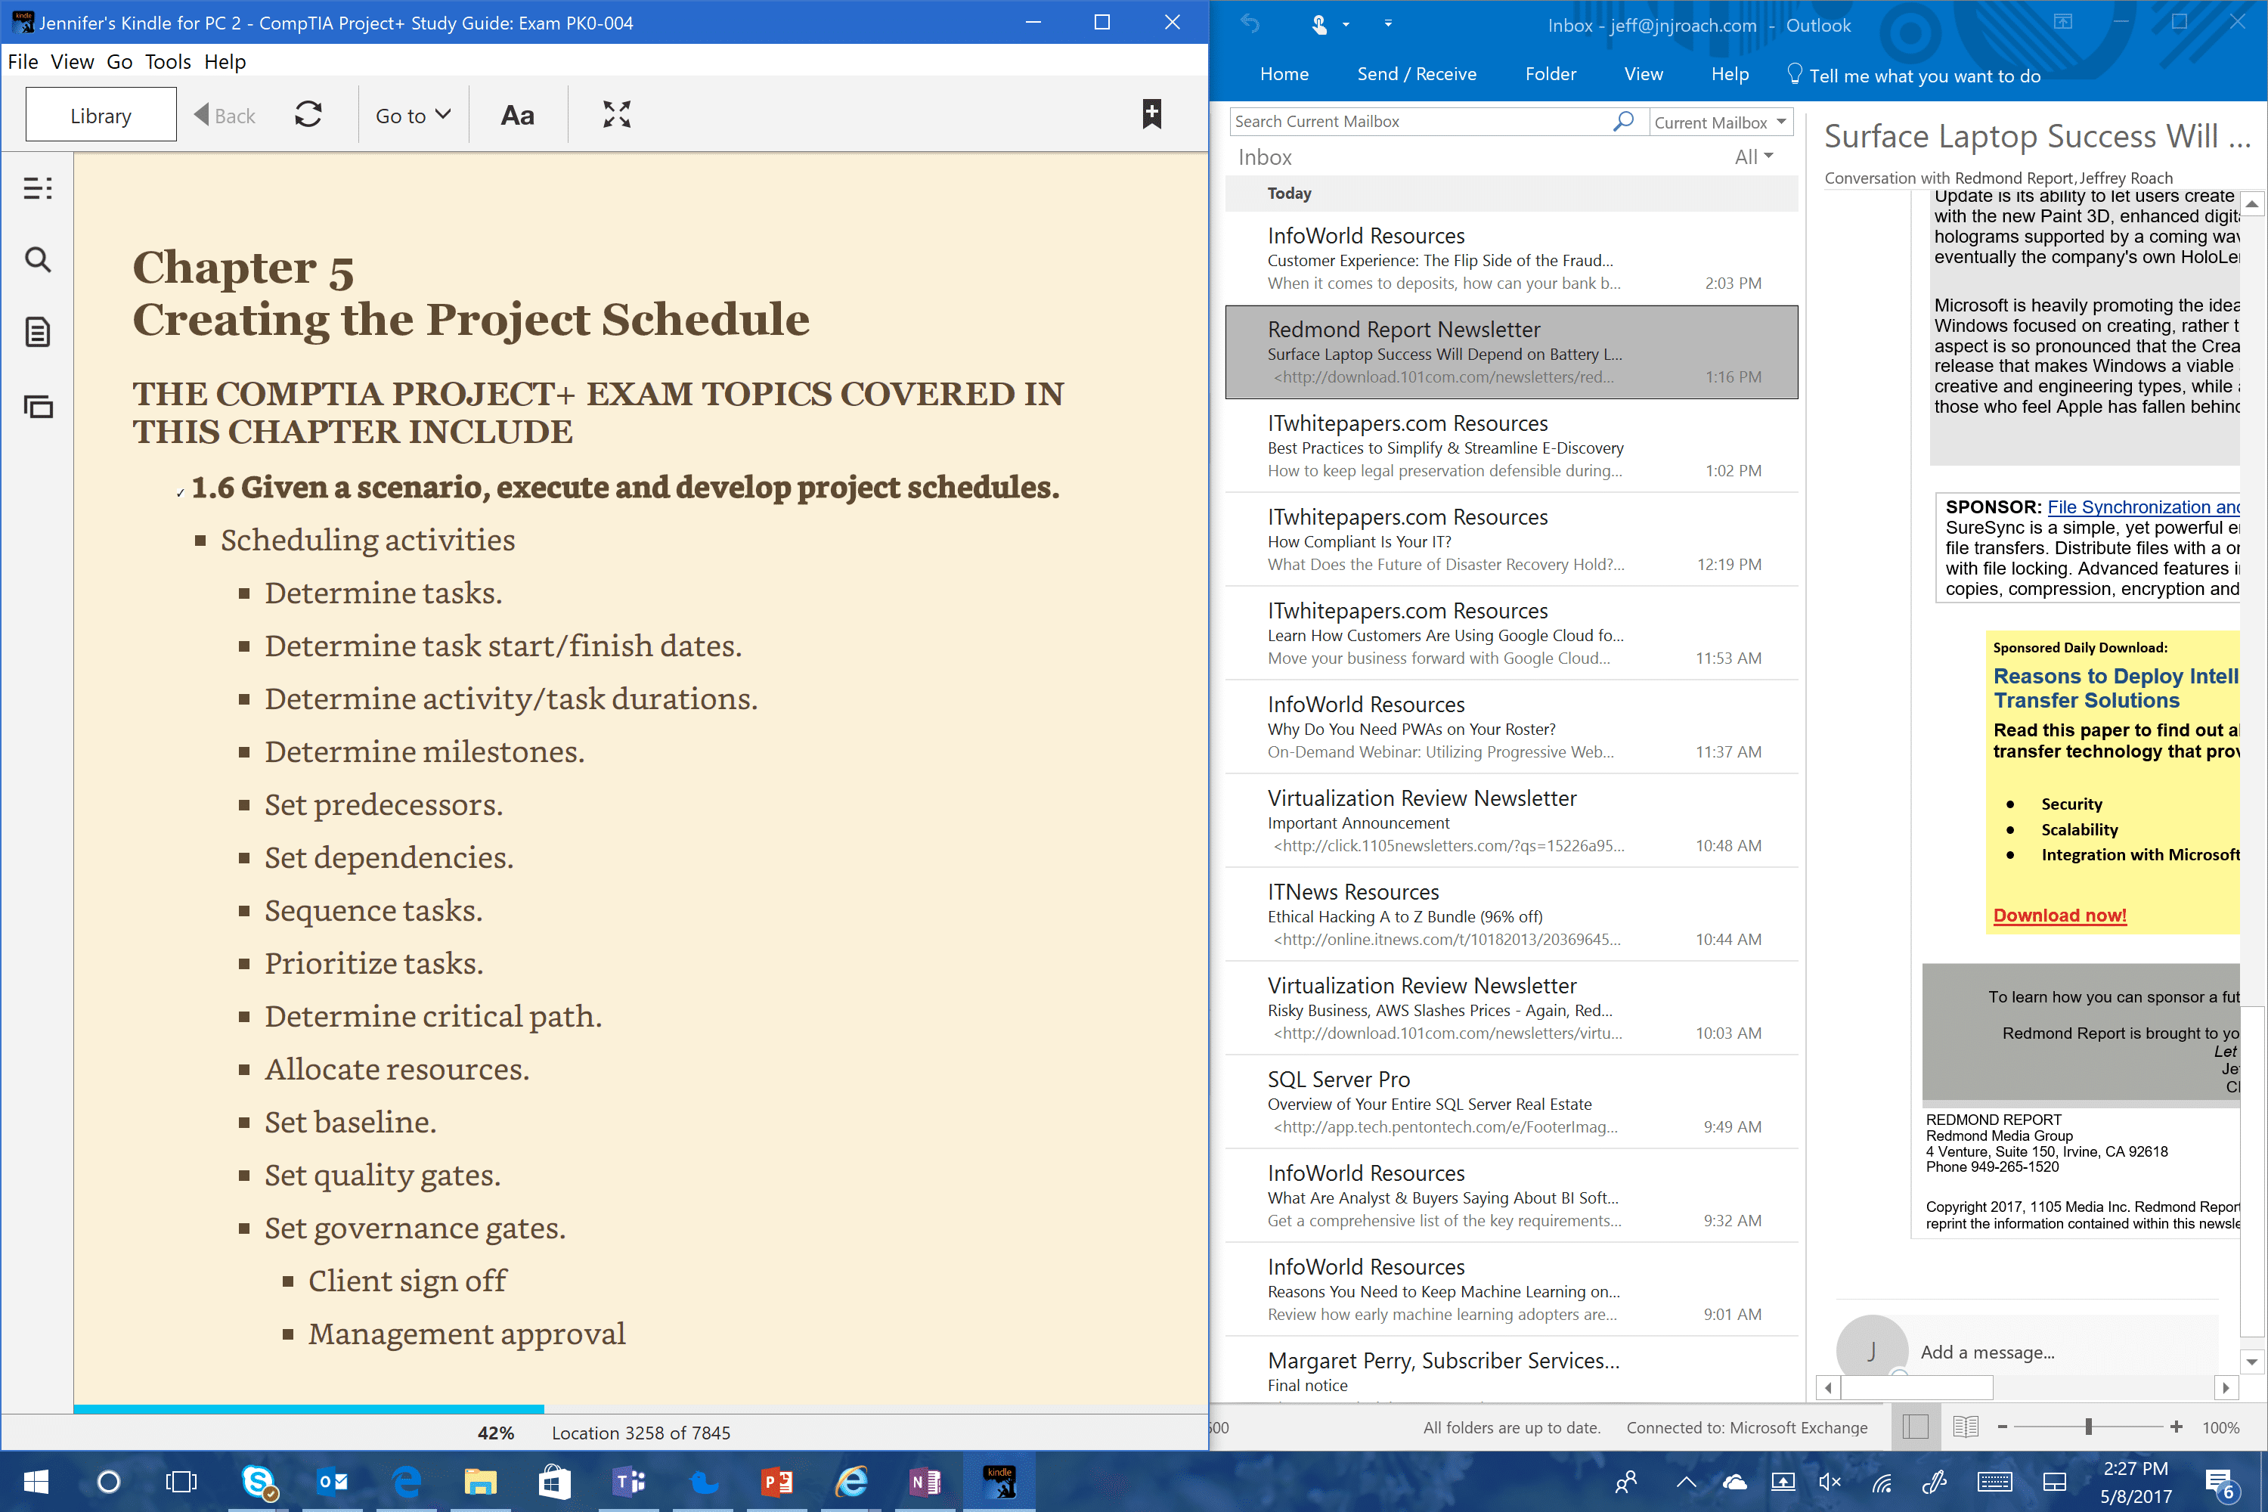Image resolution: width=2268 pixels, height=1512 pixels.
Task: Open Skype from taskbar
Action: click(258, 1481)
